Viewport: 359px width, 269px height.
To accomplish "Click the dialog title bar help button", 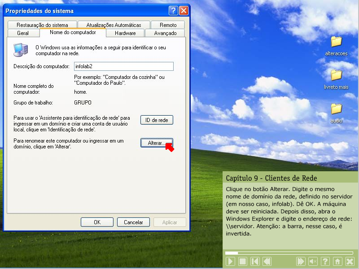I will (173, 11).
